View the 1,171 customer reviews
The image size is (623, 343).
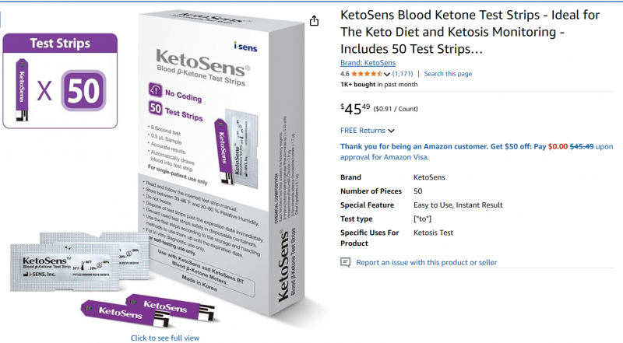point(403,74)
